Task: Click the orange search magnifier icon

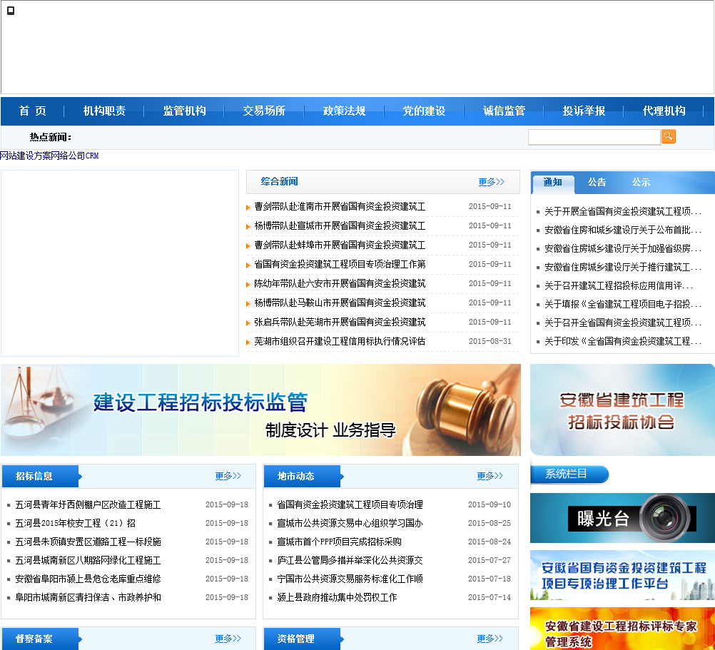Action: pos(668,136)
